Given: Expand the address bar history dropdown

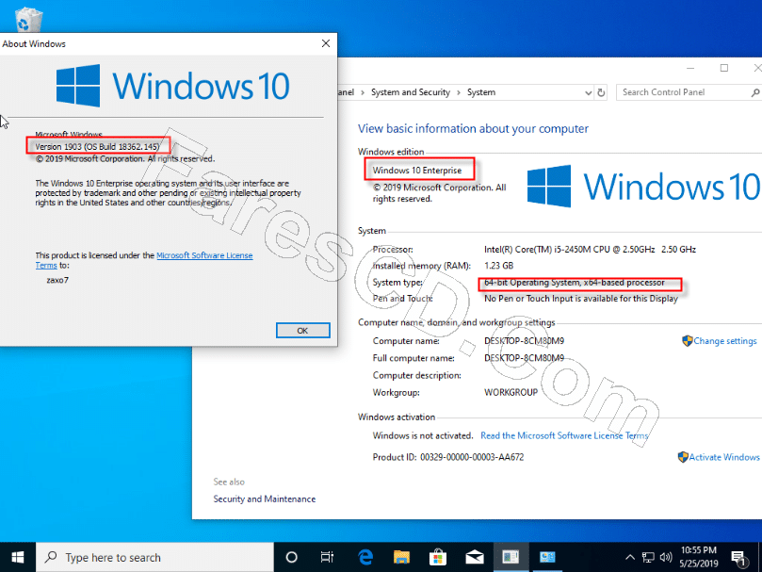Looking at the screenshot, I should 588,92.
